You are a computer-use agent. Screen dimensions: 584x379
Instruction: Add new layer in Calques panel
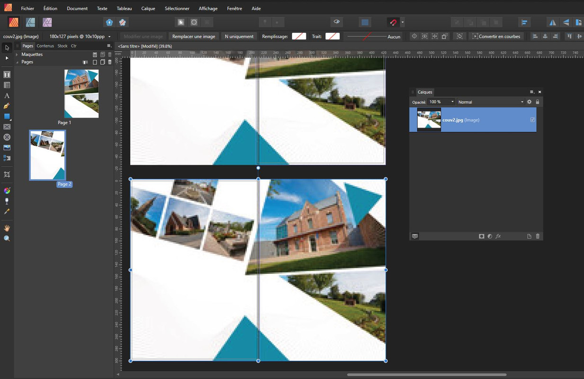pyautogui.click(x=530, y=236)
